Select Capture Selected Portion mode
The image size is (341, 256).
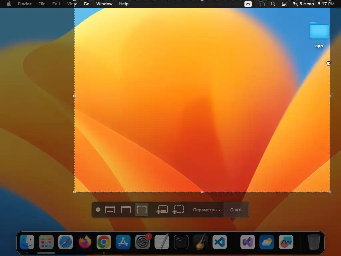point(142,210)
